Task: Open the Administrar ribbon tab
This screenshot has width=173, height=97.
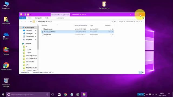Action: [60, 18]
